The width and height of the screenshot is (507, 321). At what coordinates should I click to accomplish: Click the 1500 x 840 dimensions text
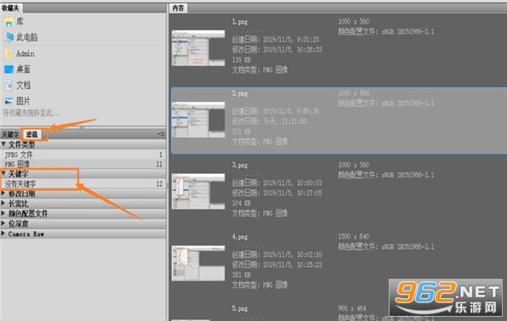(x=354, y=237)
